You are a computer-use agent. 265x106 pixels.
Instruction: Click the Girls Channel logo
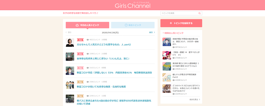point(132,5)
